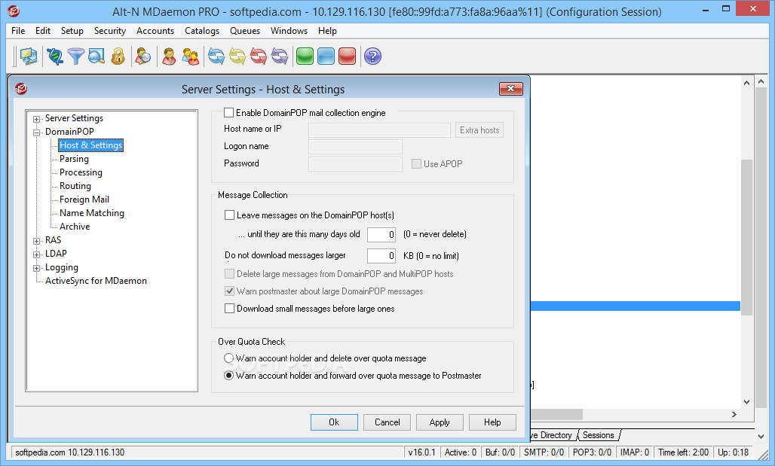Open the Setup menu
This screenshot has width=775, height=466.
pyautogui.click(x=72, y=31)
